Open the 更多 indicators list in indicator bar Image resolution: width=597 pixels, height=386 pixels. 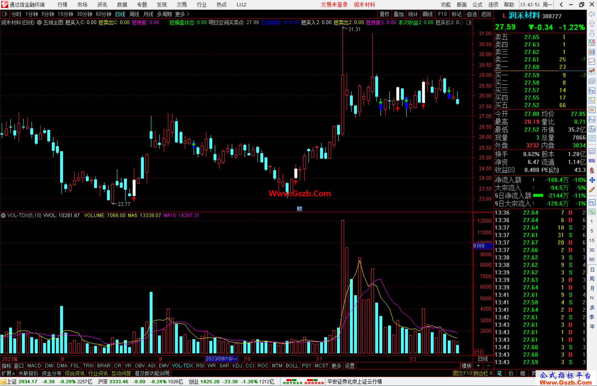(336, 366)
